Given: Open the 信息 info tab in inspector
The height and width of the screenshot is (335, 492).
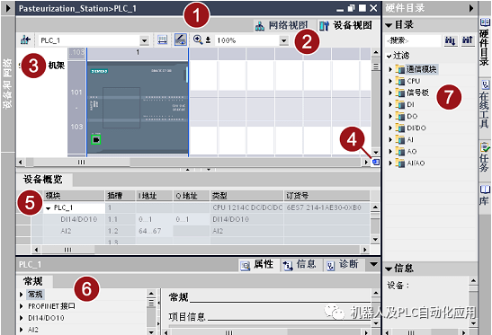Looking at the screenshot, I should pyautogui.click(x=300, y=265).
